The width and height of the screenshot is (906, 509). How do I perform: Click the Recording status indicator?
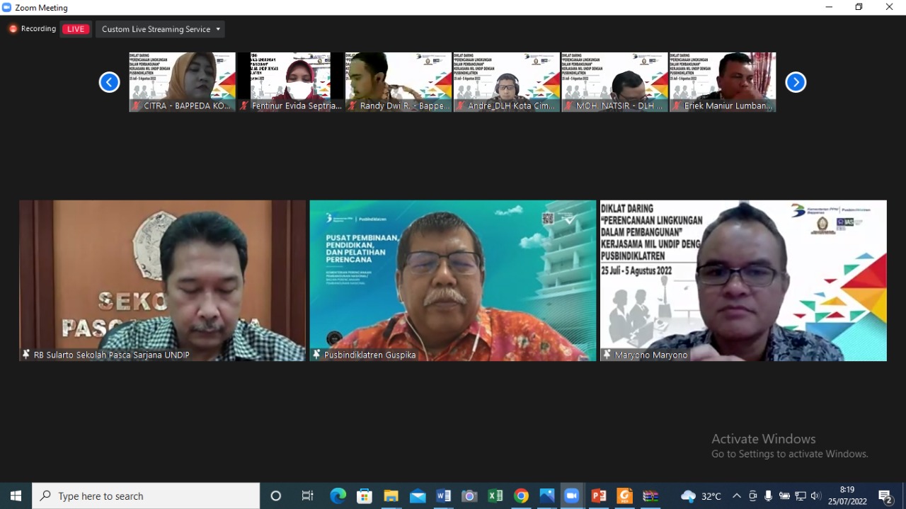(32, 29)
